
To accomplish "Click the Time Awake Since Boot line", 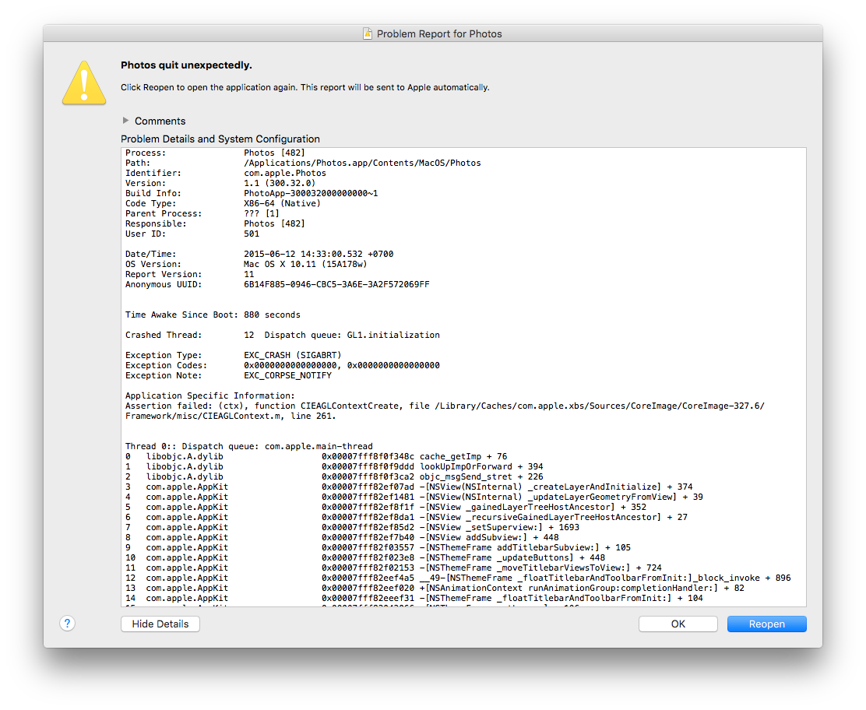I will pos(213,315).
